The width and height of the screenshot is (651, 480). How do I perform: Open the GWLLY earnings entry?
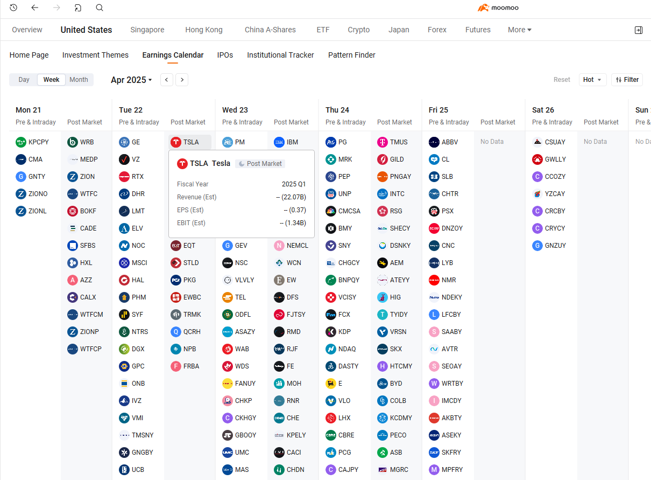tap(549, 159)
